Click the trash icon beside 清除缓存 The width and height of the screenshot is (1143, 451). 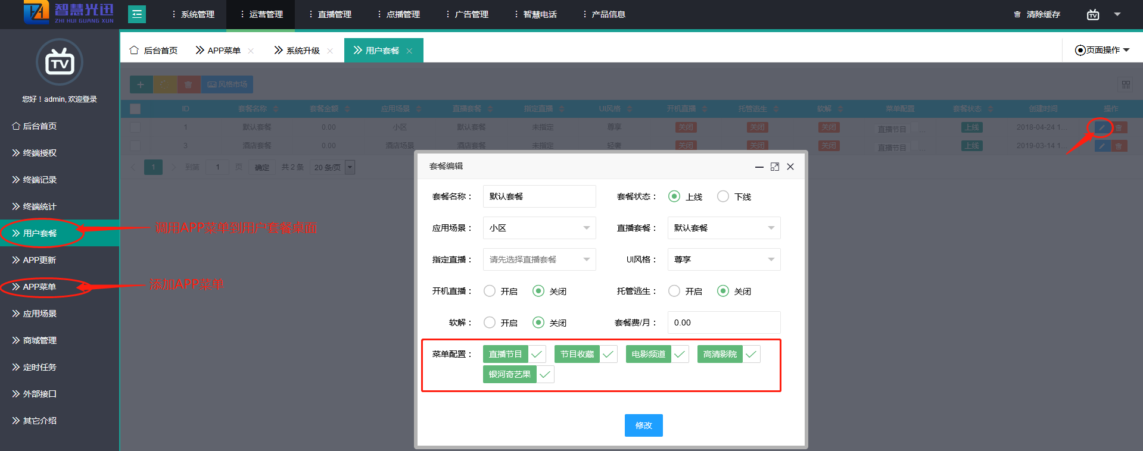[1017, 14]
